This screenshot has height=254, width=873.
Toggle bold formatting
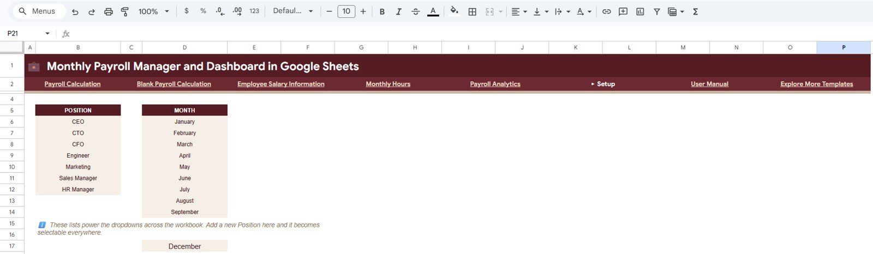pos(382,11)
